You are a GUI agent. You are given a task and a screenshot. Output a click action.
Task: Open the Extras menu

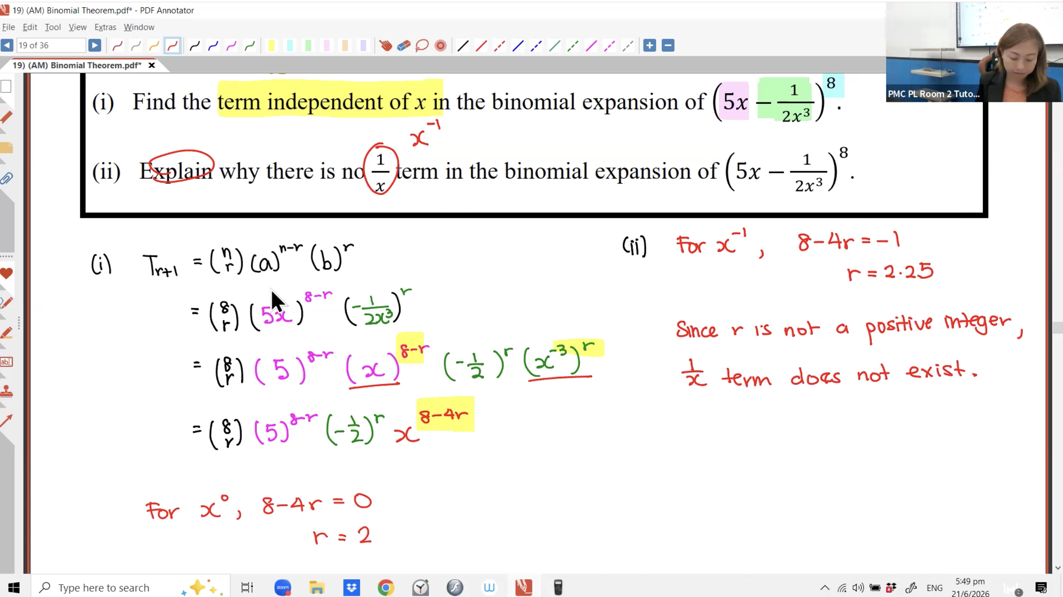105,27
